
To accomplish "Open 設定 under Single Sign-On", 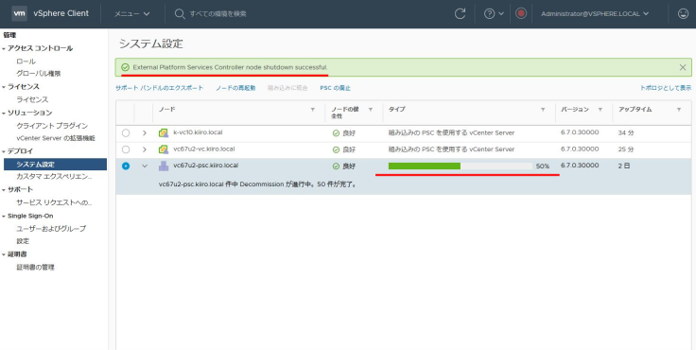I will pyautogui.click(x=23, y=241).
